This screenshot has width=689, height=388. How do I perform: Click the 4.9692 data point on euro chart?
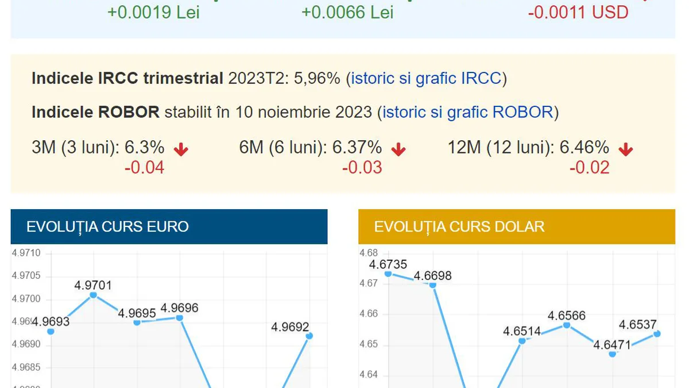tap(308, 336)
